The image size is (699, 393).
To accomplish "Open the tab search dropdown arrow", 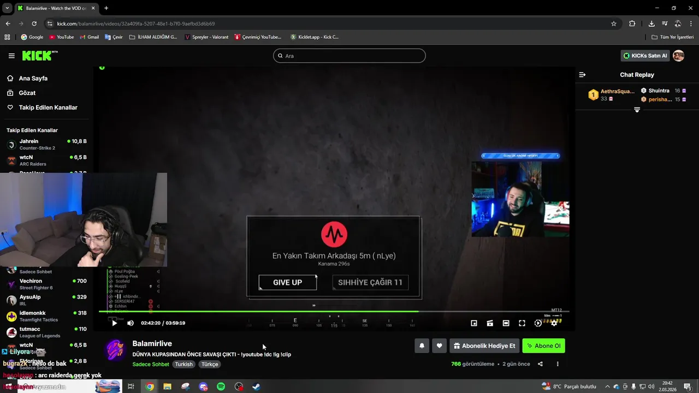I will [x=7, y=8].
